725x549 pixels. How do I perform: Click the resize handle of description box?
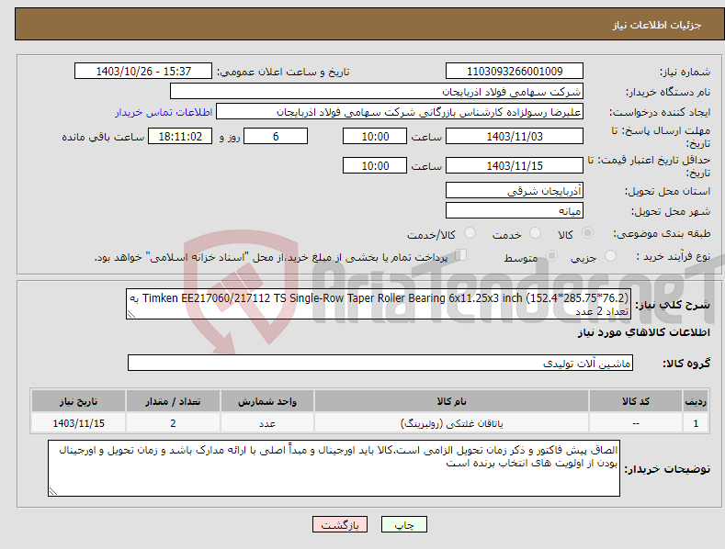tap(131, 314)
